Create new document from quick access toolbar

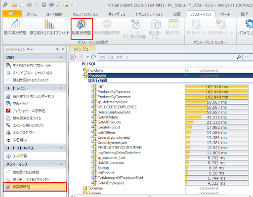point(22,5)
